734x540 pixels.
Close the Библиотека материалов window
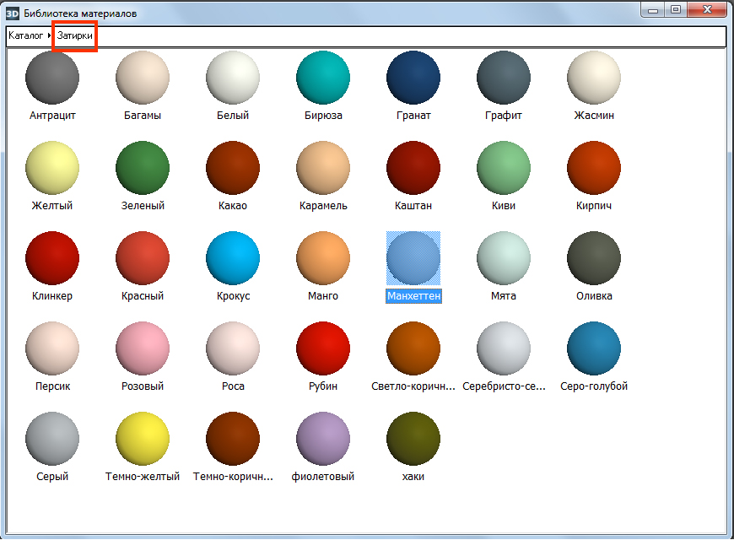tap(707, 10)
